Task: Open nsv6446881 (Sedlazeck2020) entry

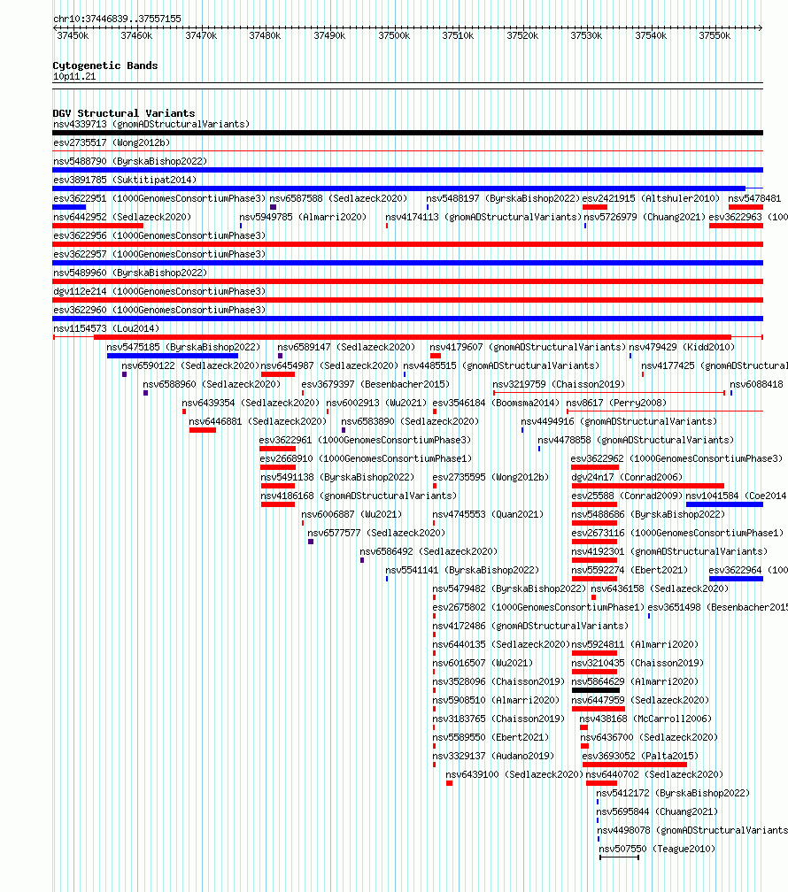Action: pyautogui.click(x=258, y=421)
